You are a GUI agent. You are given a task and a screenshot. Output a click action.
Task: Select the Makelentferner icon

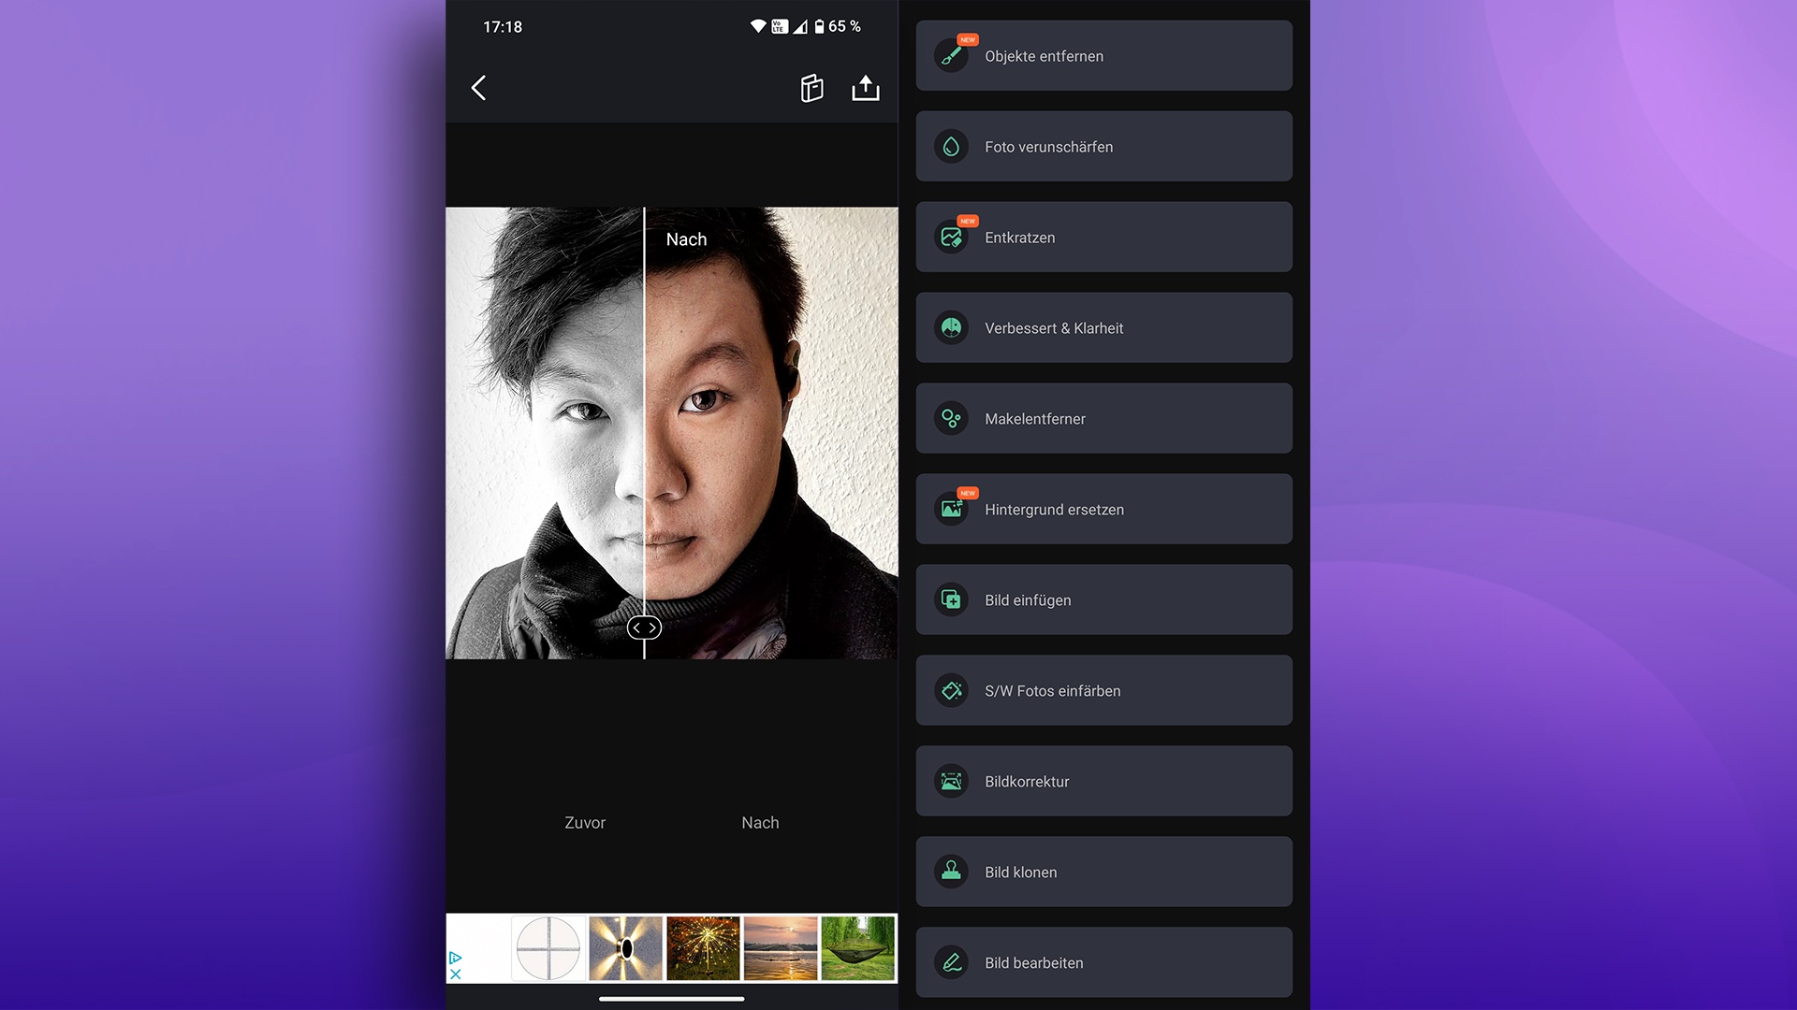point(951,419)
